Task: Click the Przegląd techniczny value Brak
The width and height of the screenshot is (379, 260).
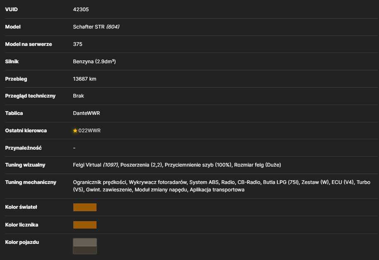Action: 78,96
